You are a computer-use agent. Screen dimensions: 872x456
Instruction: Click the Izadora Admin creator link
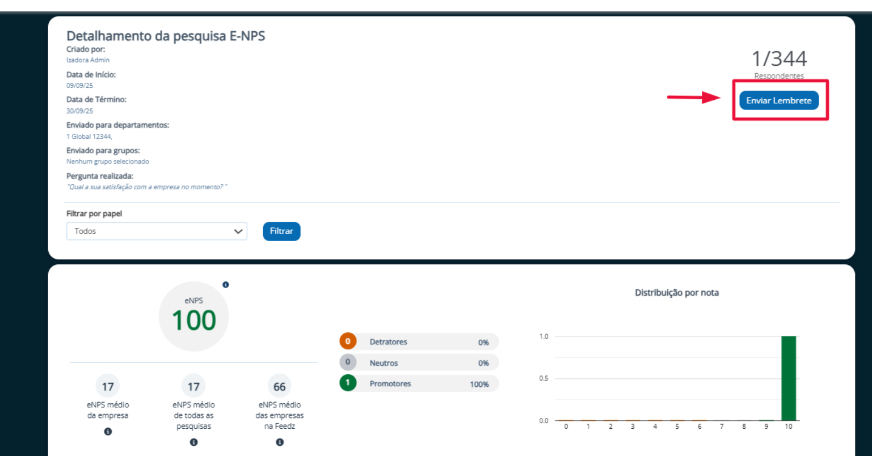pyautogui.click(x=88, y=60)
